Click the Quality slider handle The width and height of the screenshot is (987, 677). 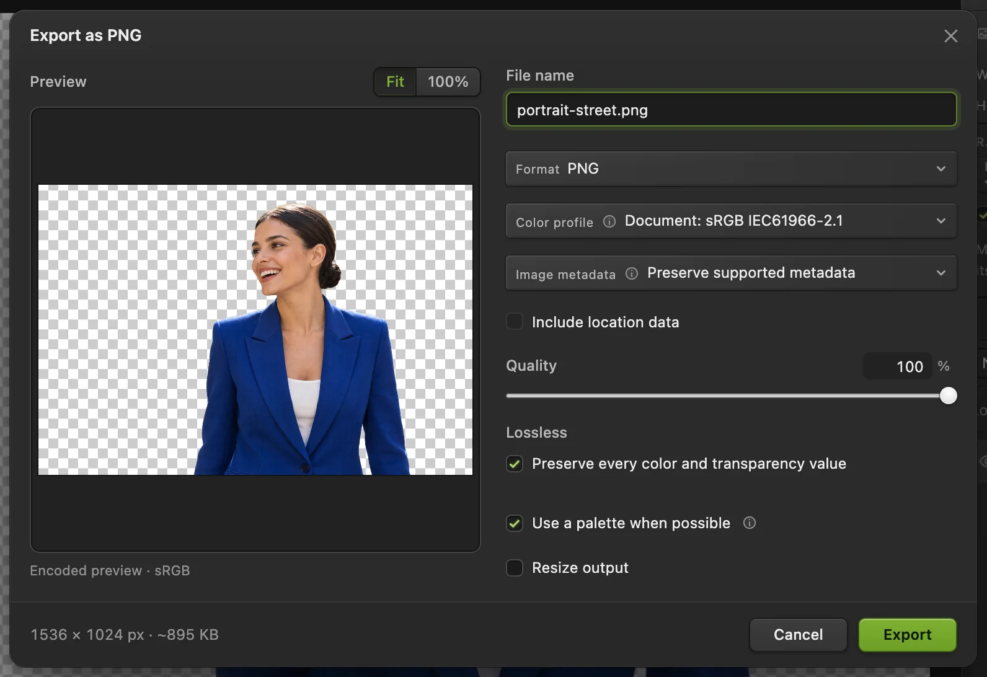(x=948, y=396)
